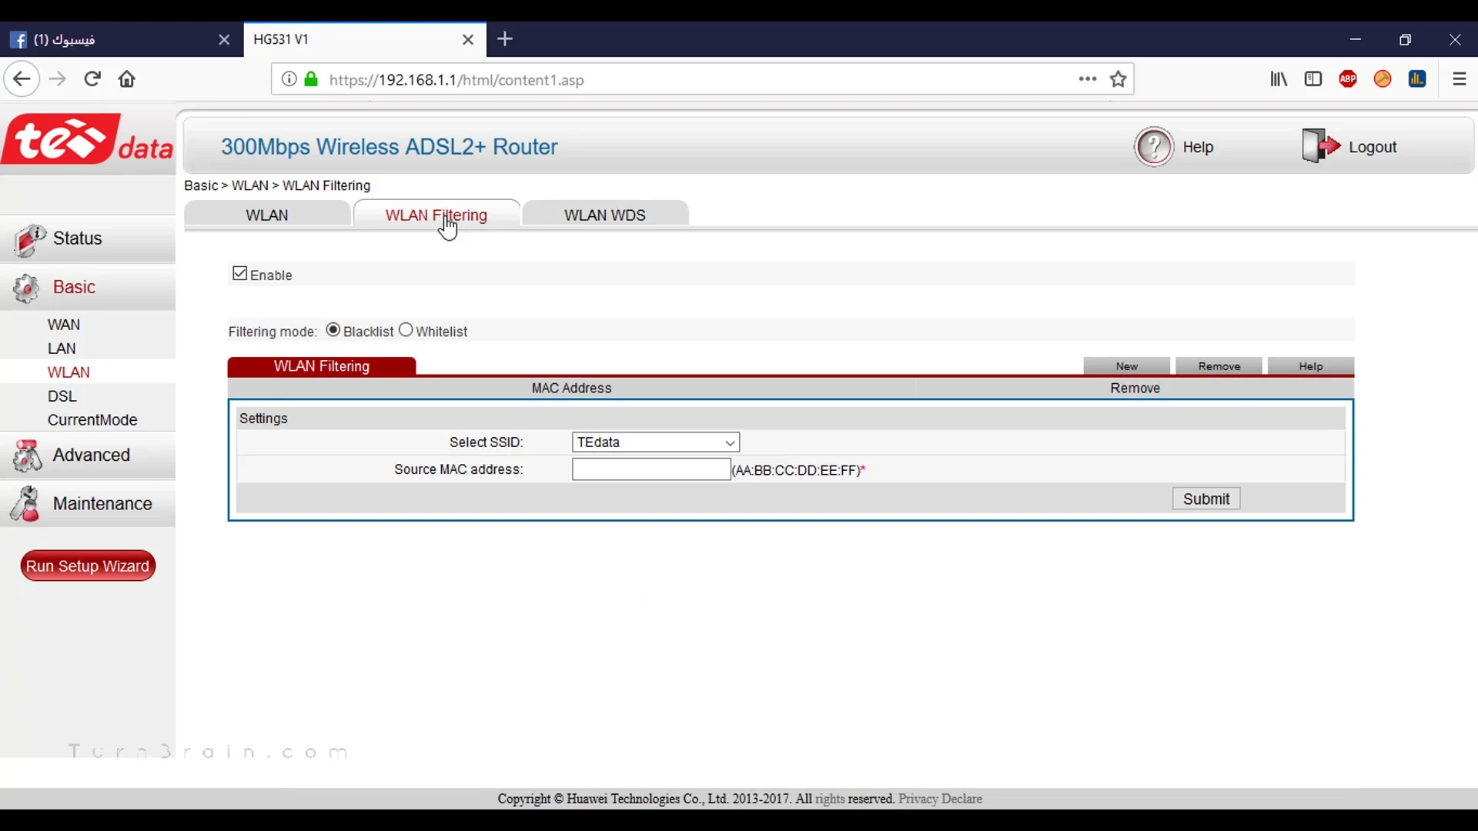Click the Run Setup Wizard button

[87, 566]
